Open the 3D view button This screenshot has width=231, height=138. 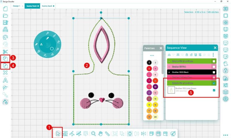point(226,9)
